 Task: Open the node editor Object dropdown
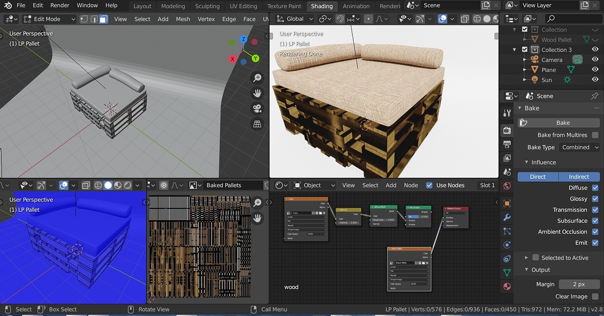(314, 185)
